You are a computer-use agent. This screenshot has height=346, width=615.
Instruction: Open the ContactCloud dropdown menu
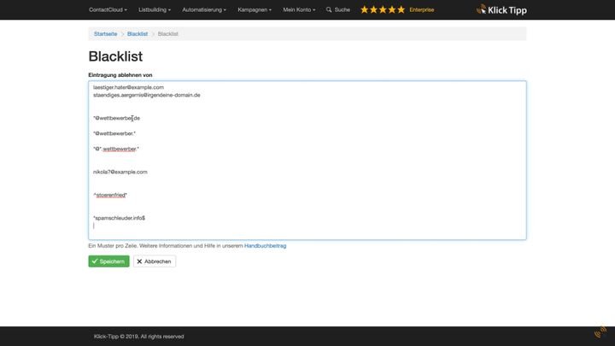[x=108, y=9]
